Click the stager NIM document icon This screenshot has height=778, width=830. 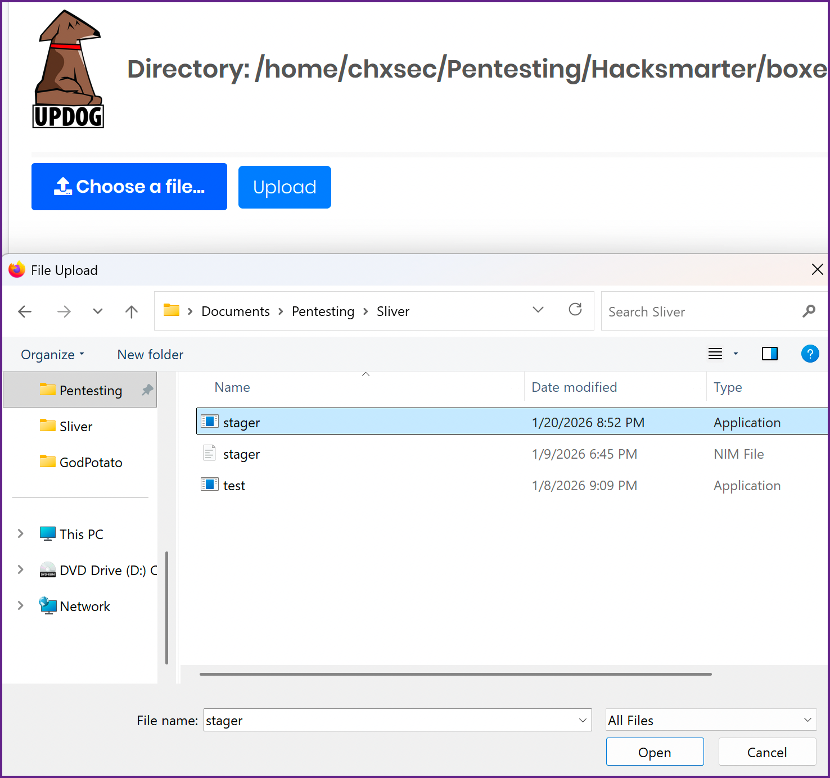(x=209, y=453)
